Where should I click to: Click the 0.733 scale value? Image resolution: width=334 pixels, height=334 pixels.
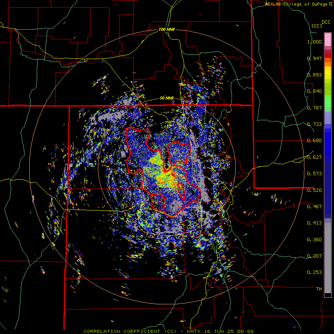pos(314,124)
